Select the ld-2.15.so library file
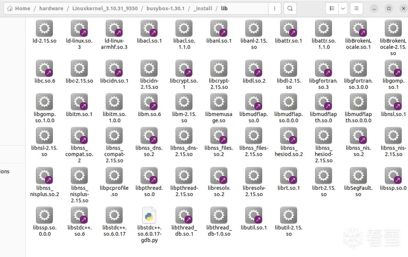 click(44, 29)
